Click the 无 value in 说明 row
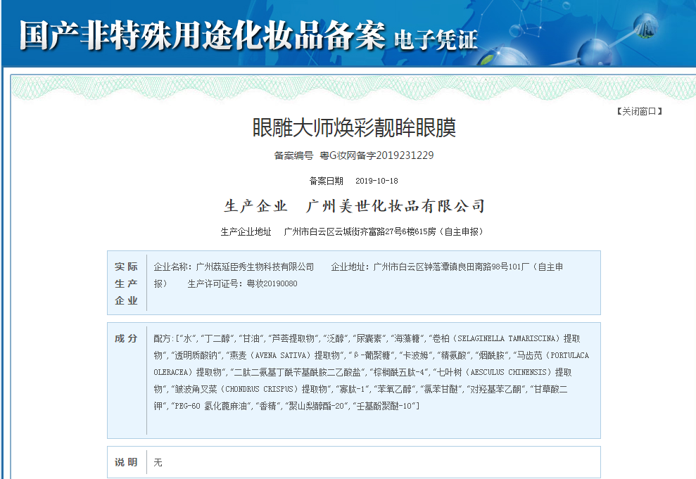The width and height of the screenshot is (696, 479). coord(158,463)
